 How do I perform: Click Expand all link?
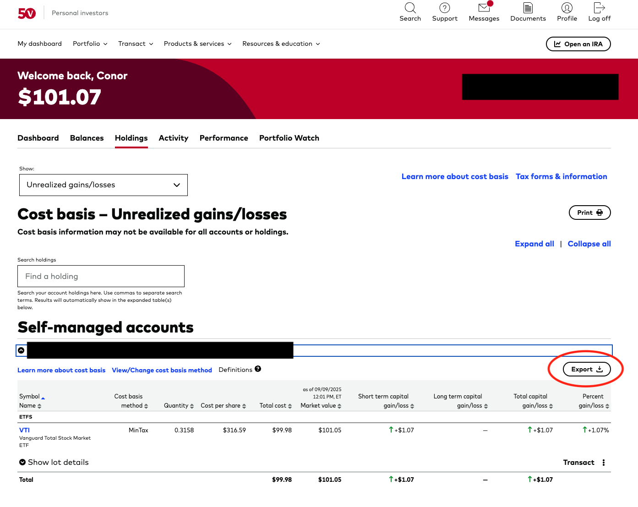click(534, 244)
